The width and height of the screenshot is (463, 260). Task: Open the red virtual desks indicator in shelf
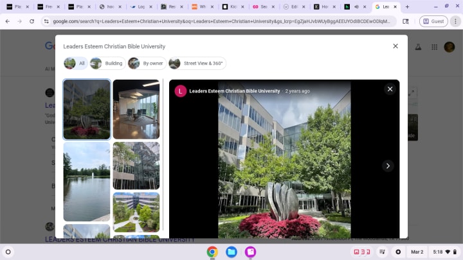pyautogui.click(x=361, y=252)
